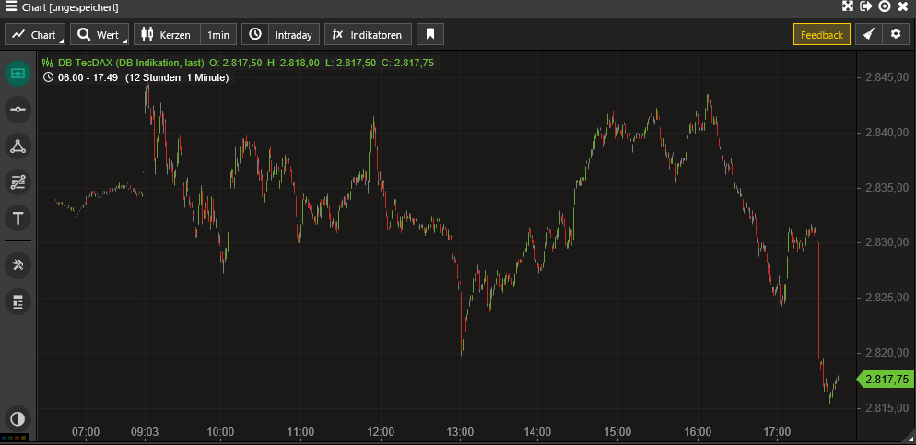Open the drawing tools settings icon
The height and width of the screenshot is (445, 916).
point(18,265)
